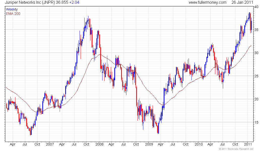Click the 2011 year axis label
The height and width of the screenshot is (151, 277).
click(248, 144)
